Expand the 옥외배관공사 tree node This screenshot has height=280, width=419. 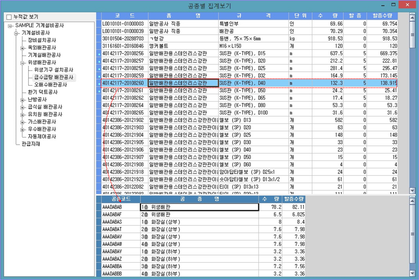click(x=23, y=48)
